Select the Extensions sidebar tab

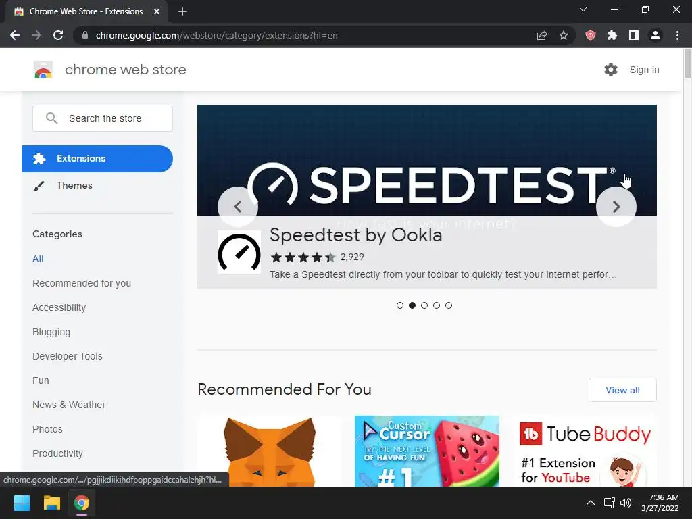pos(97,158)
